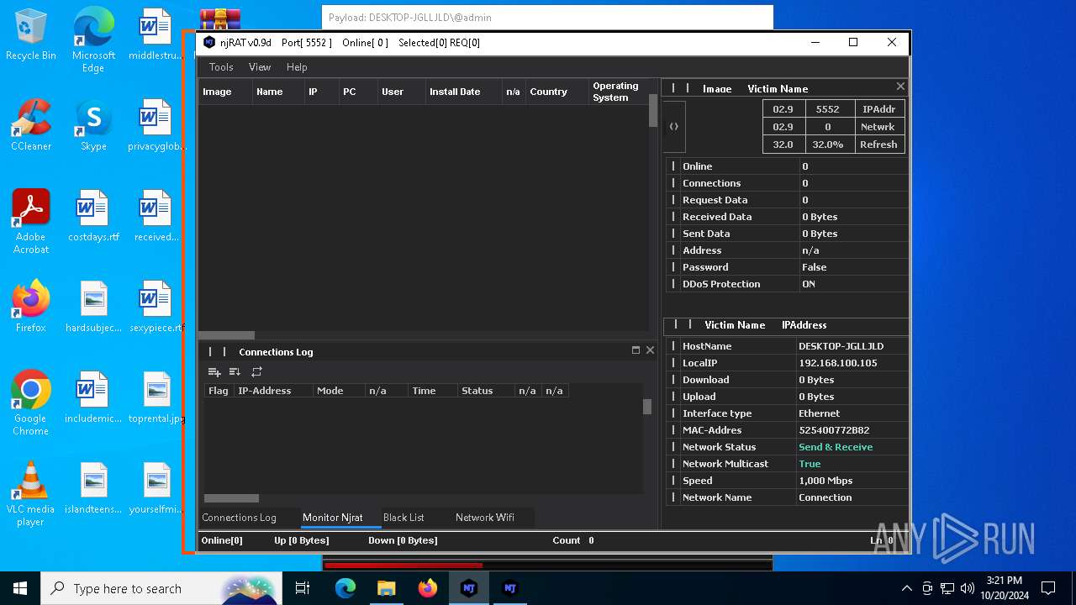Sort by the Image column header

pyautogui.click(x=225, y=92)
